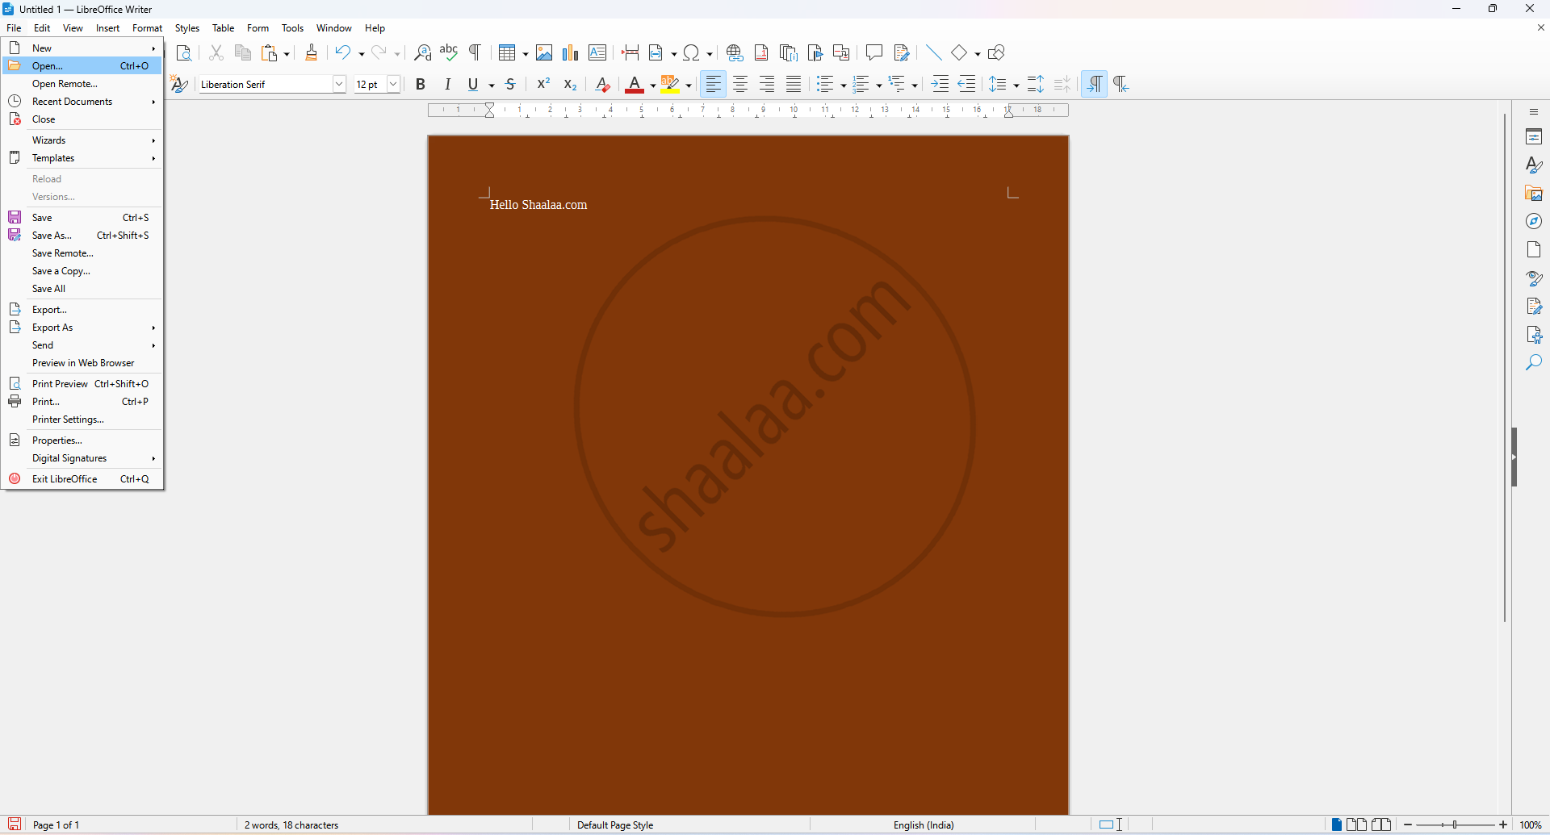
Task: Click the red font color swatch
Action: coord(635,85)
